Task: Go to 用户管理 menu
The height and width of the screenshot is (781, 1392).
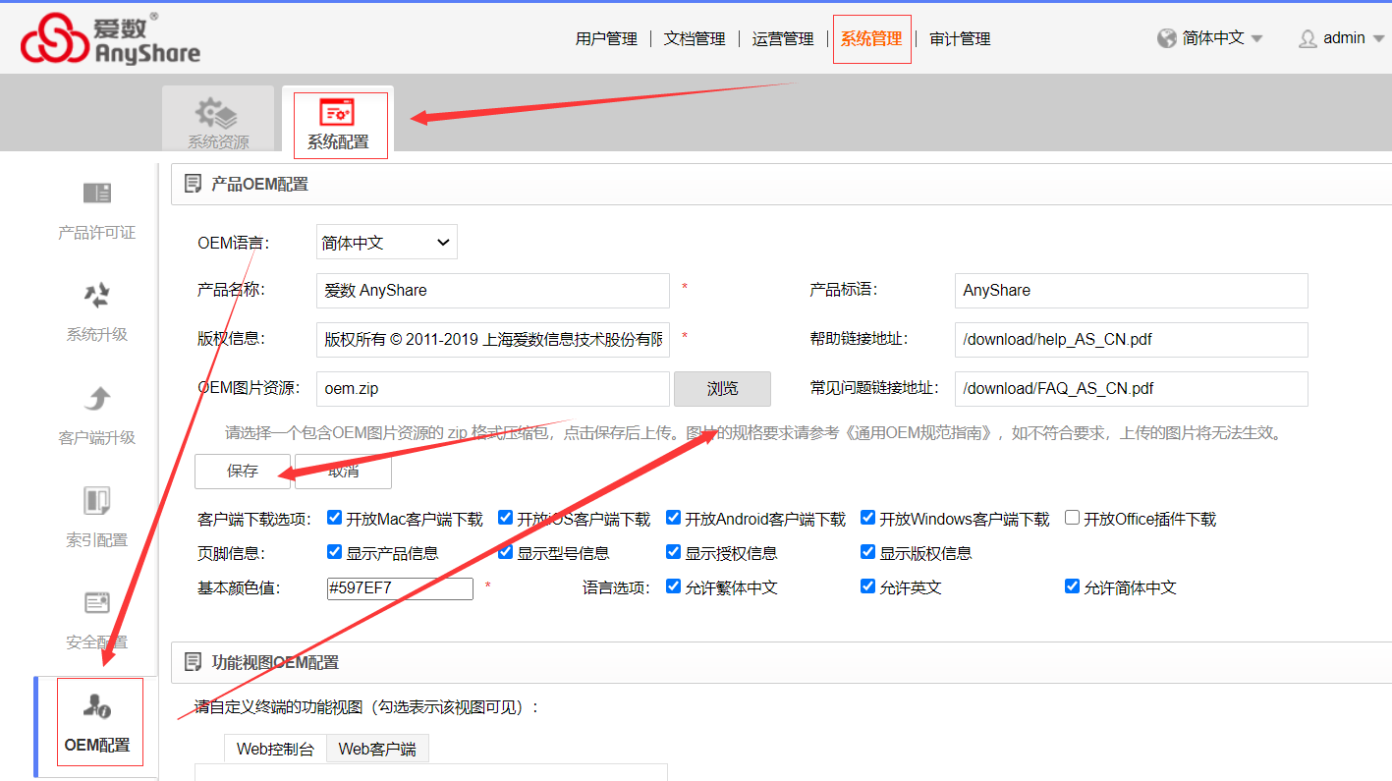Action: (606, 39)
